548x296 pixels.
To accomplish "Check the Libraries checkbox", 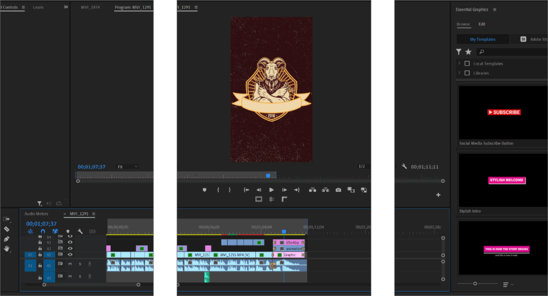I will pos(467,73).
